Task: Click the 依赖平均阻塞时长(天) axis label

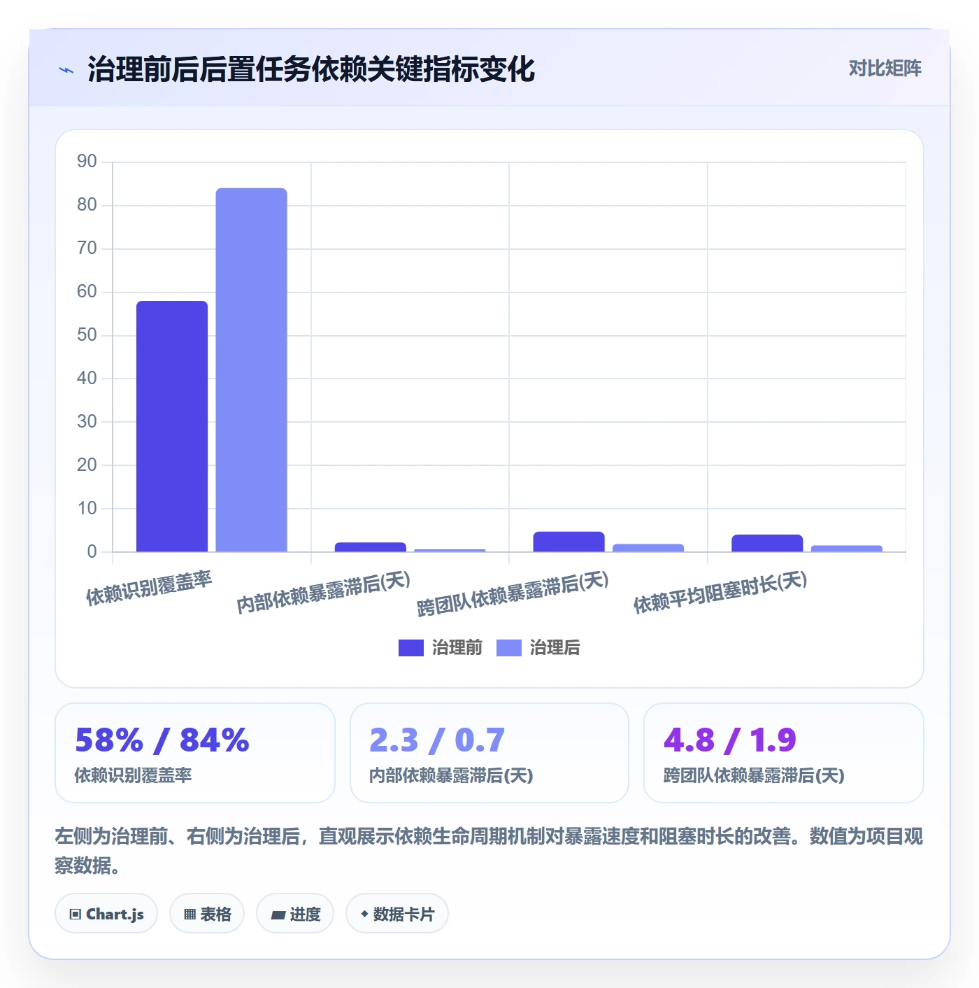Action: point(720,592)
